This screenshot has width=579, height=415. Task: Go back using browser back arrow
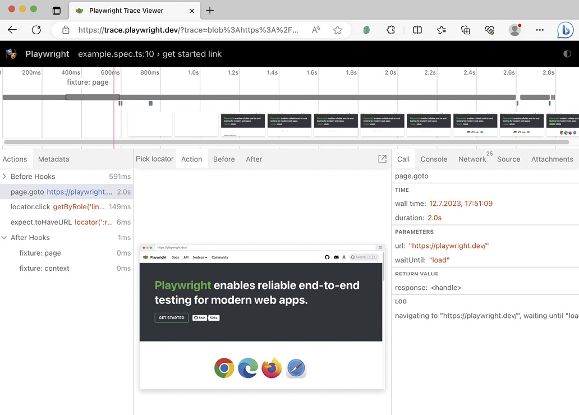pos(12,30)
